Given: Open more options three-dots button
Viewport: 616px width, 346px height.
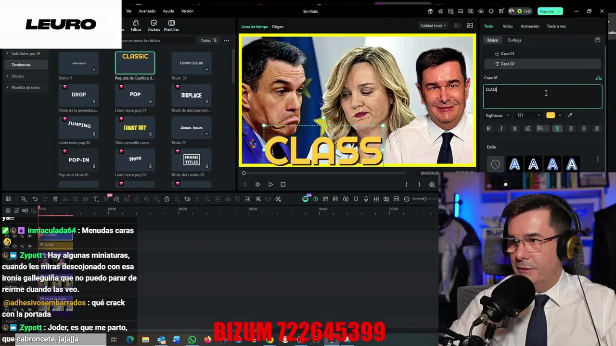Looking at the screenshot, I should click(227, 40).
